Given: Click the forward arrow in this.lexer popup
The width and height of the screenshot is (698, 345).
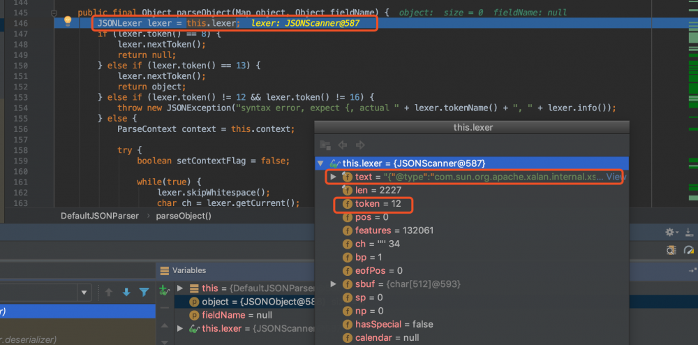Looking at the screenshot, I should pos(360,145).
